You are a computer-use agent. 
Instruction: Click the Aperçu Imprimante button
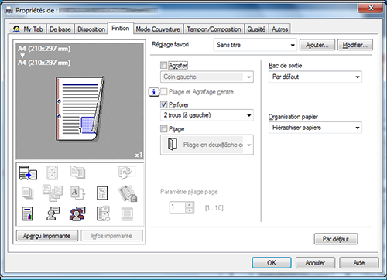click(x=47, y=236)
